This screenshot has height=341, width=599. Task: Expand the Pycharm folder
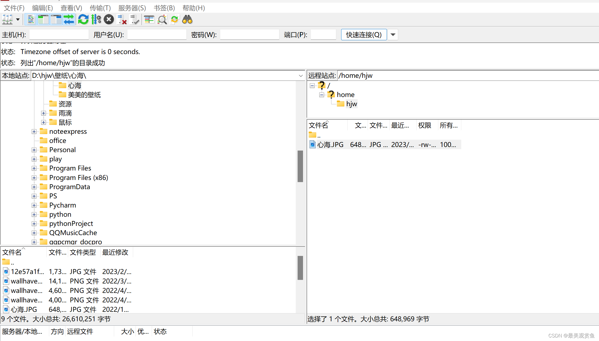point(34,205)
